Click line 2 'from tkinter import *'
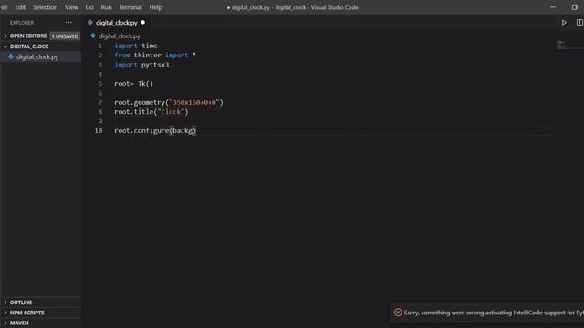This screenshot has width=584, height=328. pos(155,55)
